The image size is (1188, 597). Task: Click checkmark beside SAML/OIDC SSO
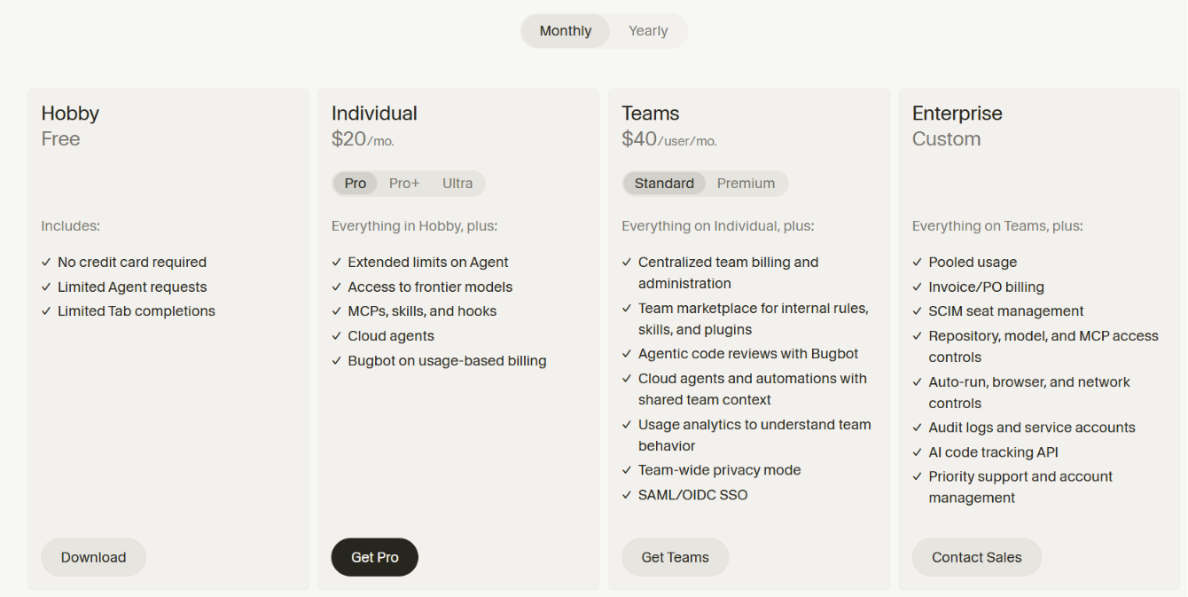click(x=628, y=495)
